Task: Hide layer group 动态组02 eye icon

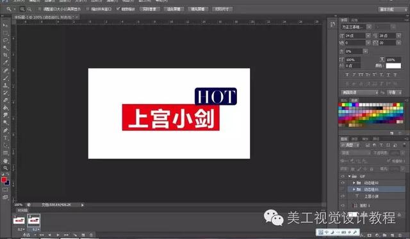Action: click(343, 183)
